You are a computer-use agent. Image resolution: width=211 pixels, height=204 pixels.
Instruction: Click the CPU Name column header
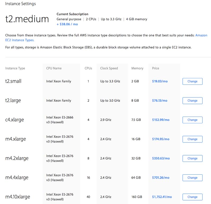pos(54,68)
